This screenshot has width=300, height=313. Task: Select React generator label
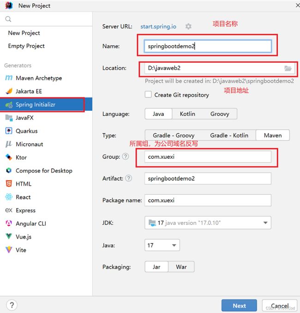pyautogui.click(x=23, y=197)
